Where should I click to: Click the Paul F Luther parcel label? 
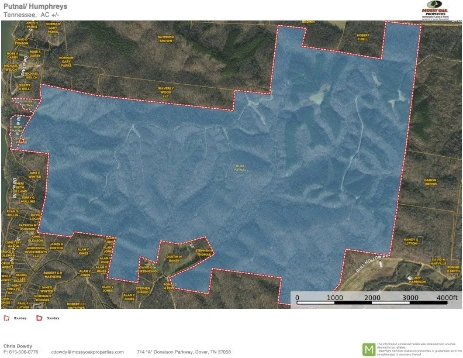click(x=23, y=305)
